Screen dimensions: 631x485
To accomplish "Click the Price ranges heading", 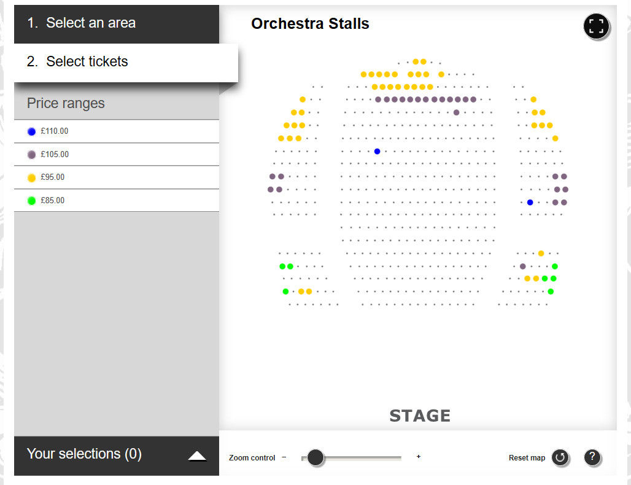I will [66, 103].
